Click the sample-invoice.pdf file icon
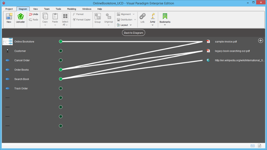 click(208, 42)
